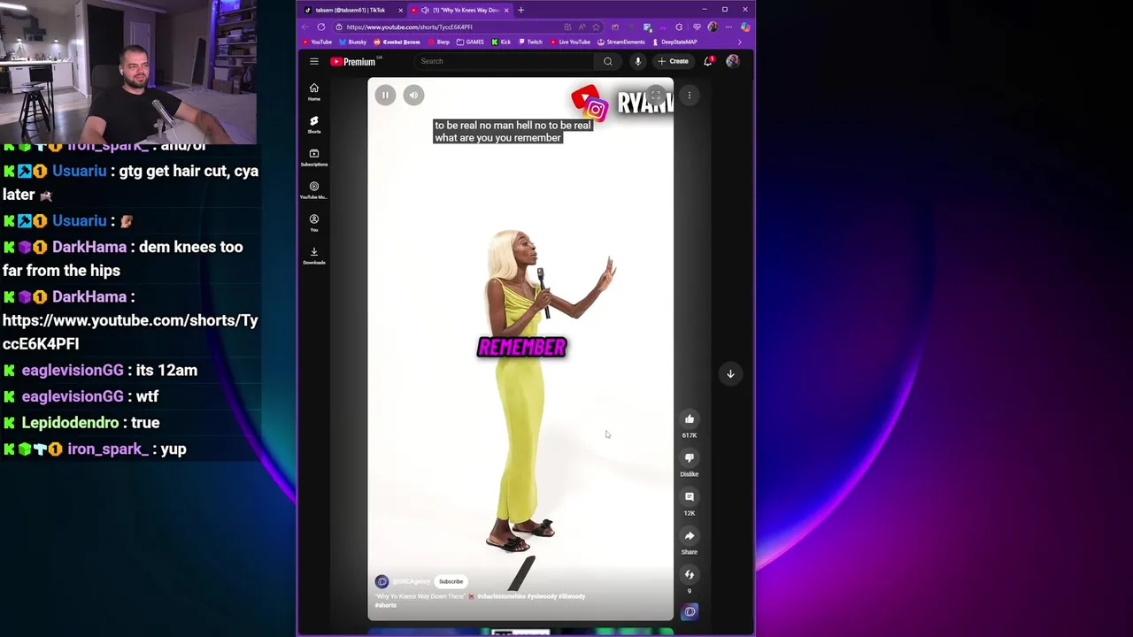Open the Twitch bookmark
1133x637 pixels.
[x=531, y=42]
